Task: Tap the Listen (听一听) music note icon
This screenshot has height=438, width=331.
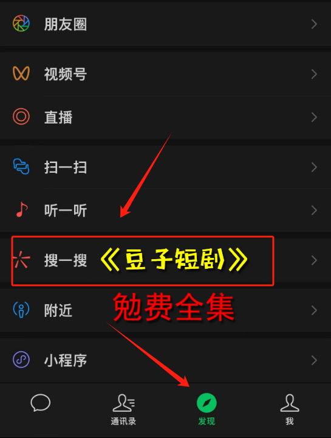Action: pyautogui.click(x=21, y=210)
